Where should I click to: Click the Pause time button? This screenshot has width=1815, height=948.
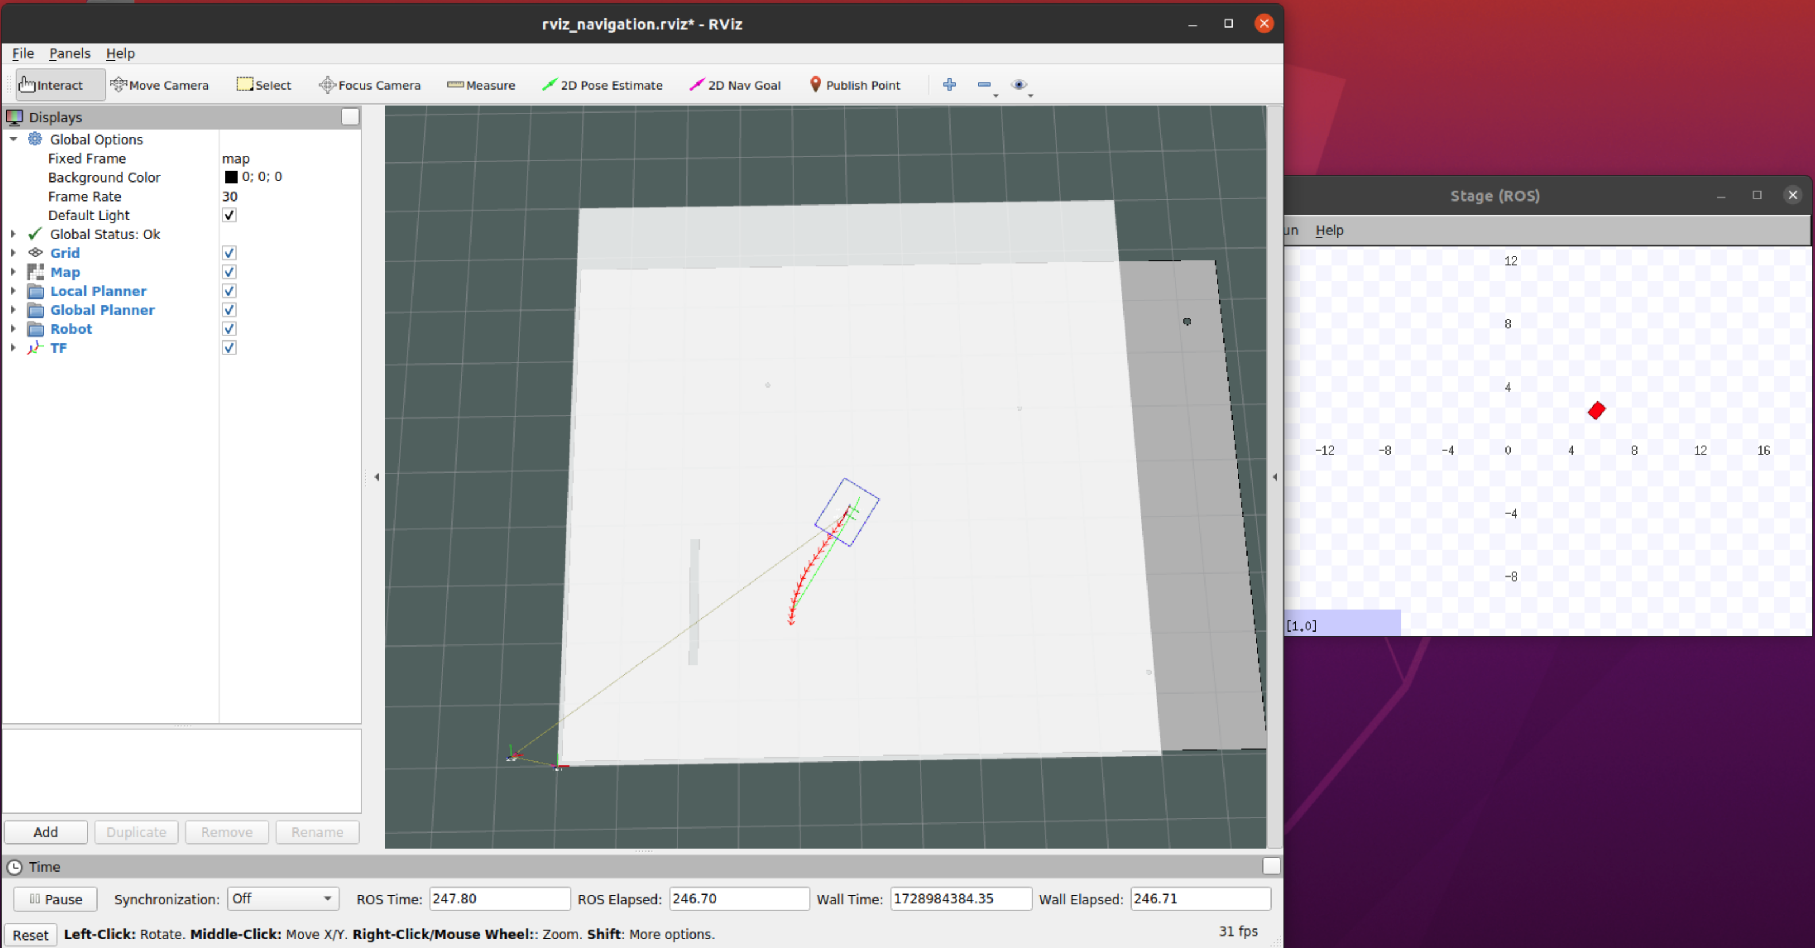pos(56,899)
